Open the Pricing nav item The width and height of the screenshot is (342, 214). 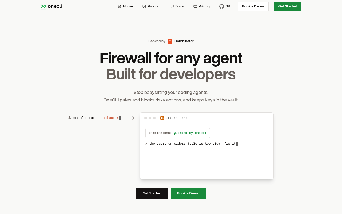pos(201,6)
